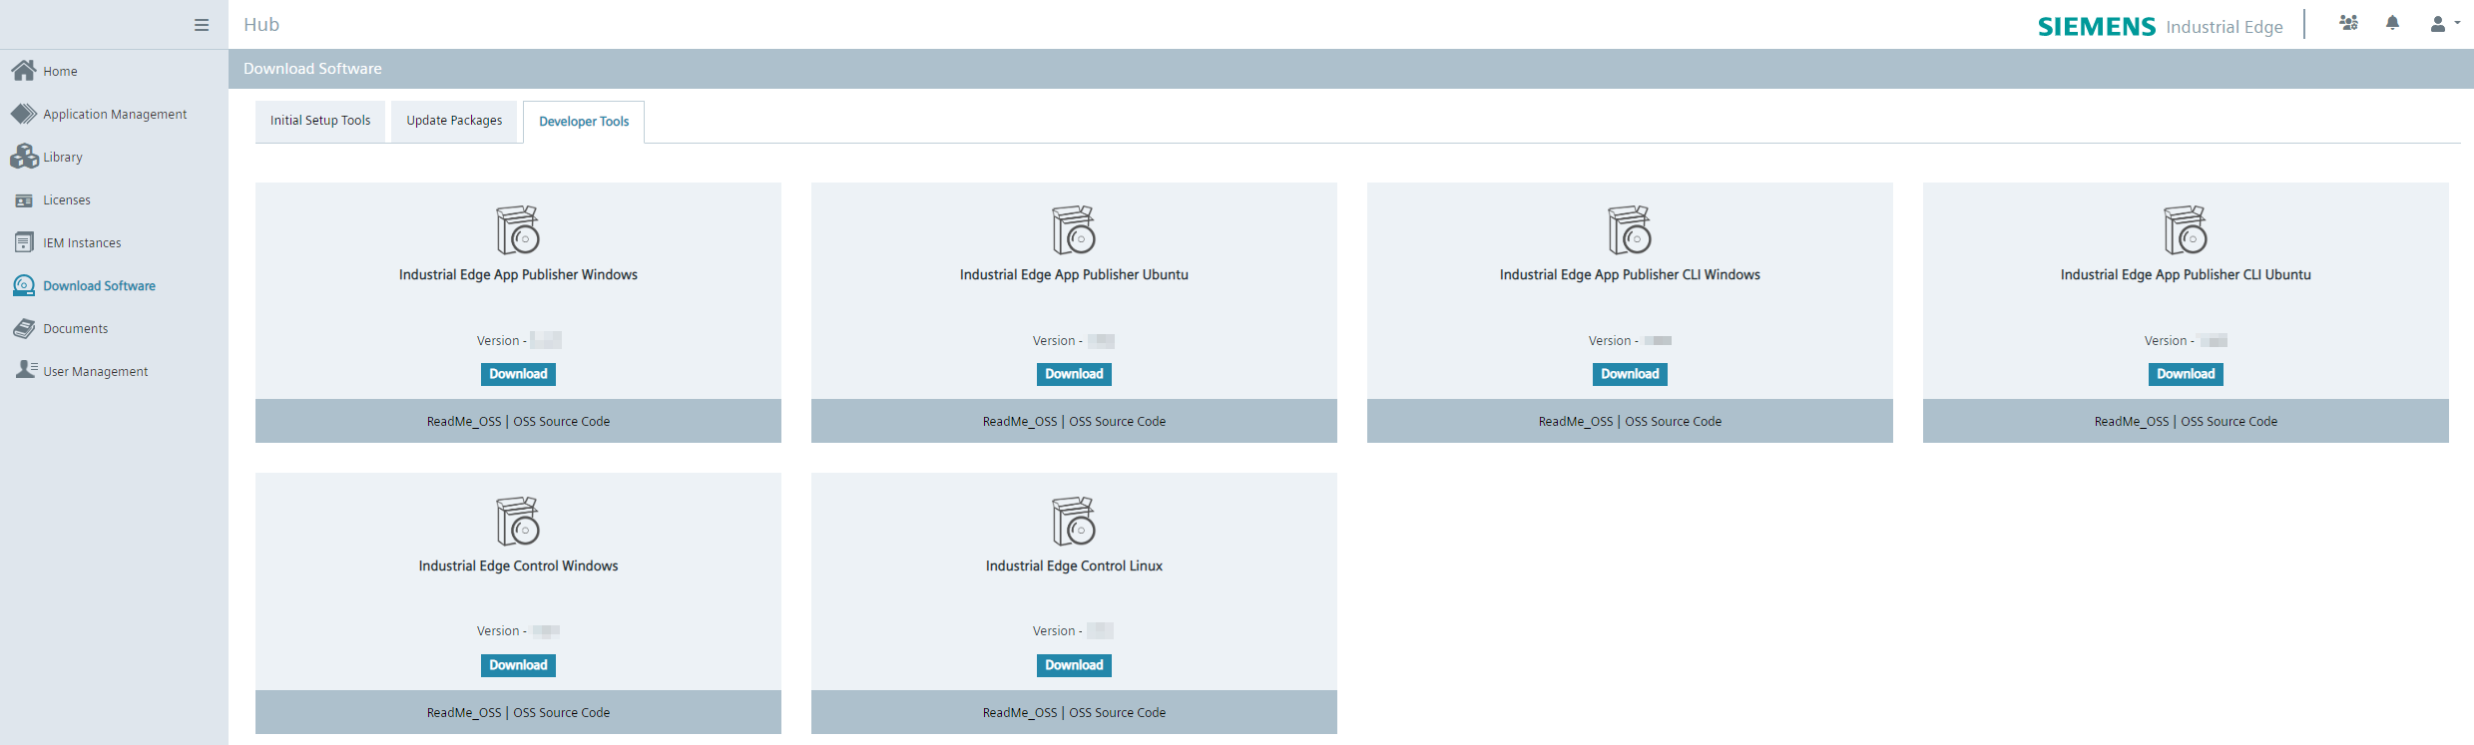Open OSS Source Code for App Publisher Ubuntu
Viewport: 2474px width, 745px height.
[x=1118, y=422]
